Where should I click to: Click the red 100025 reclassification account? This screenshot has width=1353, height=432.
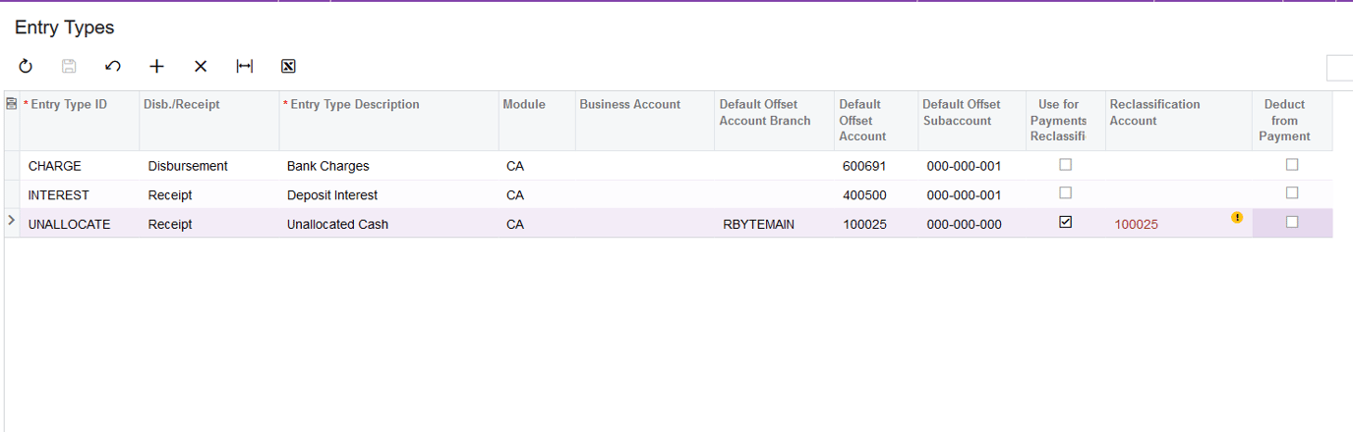pyautogui.click(x=1136, y=225)
